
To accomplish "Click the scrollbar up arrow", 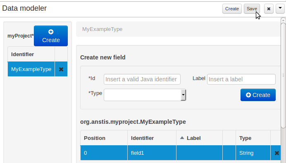I will 283,20.
